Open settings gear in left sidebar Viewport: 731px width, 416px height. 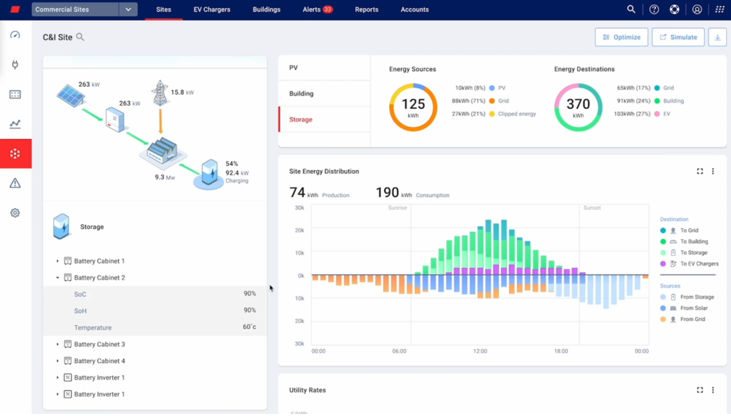point(15,213)
